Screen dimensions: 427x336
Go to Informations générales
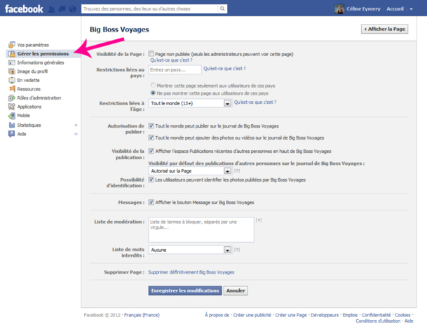pos(41,62)
